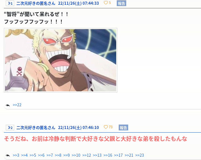Image resolution: width=201 pixels, height=160 pixels.
Task: Report post 2 with 報告 button
Action: tap(123, 128)
